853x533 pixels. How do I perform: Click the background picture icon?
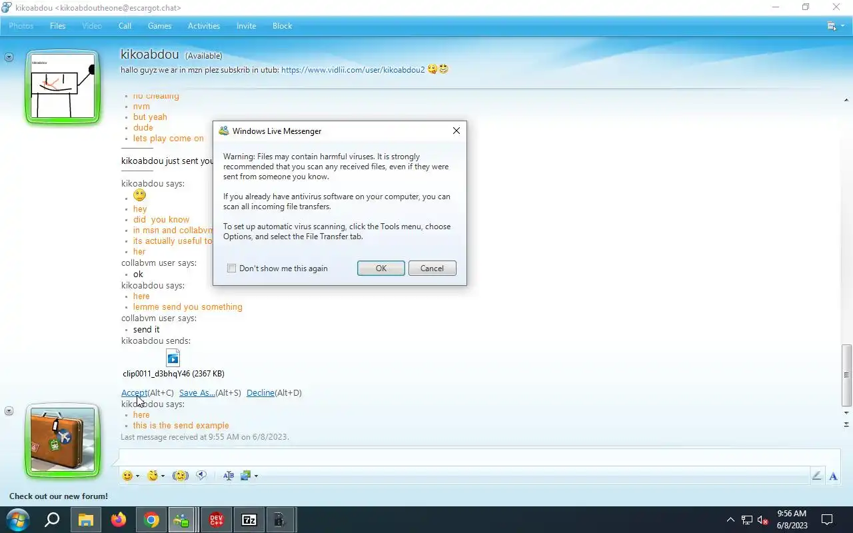245,476
